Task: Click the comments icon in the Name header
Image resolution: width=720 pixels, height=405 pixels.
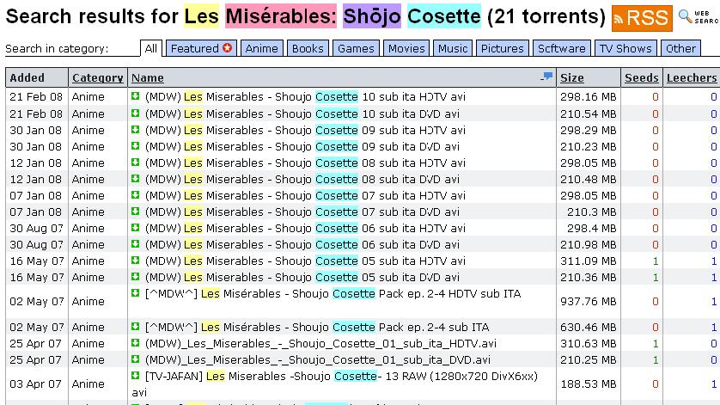Action: 546,77
